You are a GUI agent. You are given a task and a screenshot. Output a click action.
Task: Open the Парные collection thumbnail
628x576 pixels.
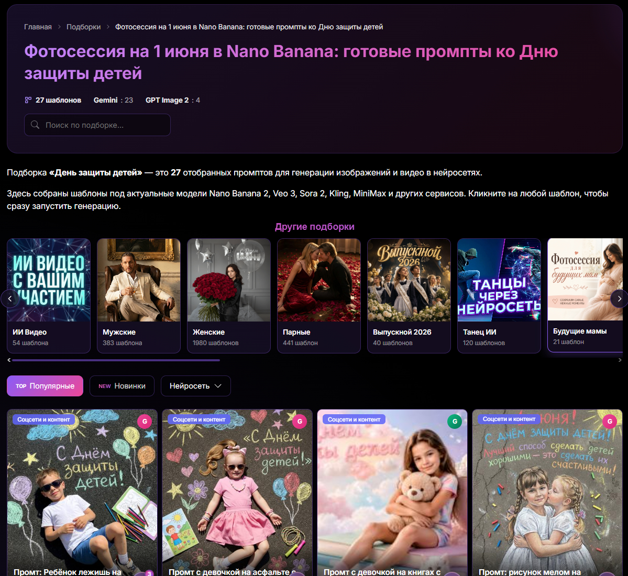319,280
